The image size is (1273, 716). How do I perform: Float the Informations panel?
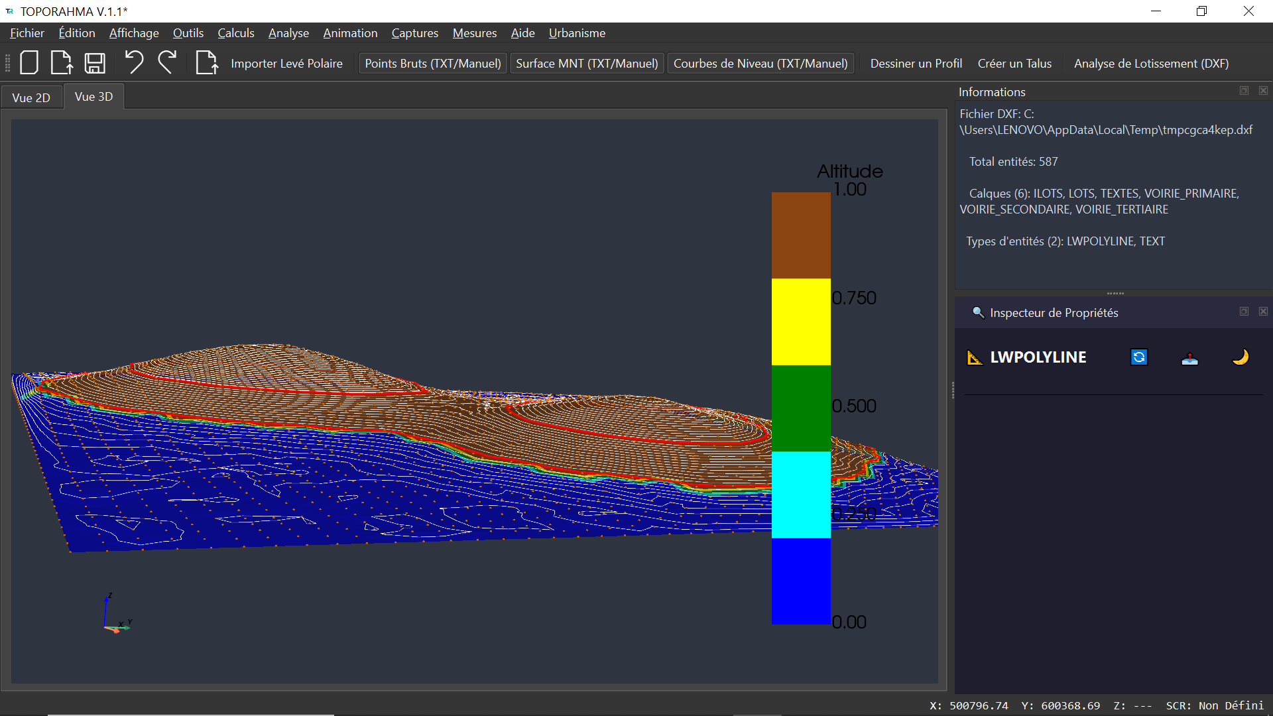point(1244,91)
